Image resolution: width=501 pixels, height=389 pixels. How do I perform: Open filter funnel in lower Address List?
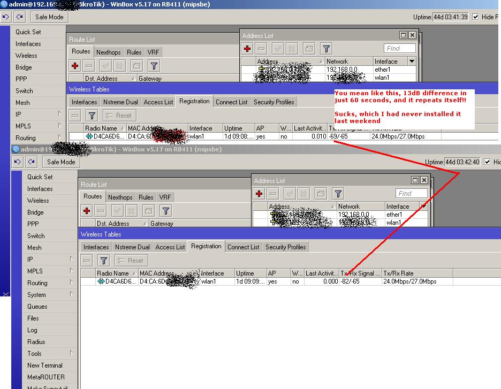[x=338, y=194]
